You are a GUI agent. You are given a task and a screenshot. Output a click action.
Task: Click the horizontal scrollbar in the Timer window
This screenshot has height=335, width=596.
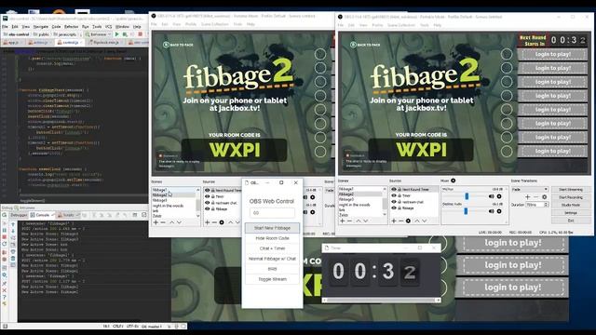[x=381, y=300]
